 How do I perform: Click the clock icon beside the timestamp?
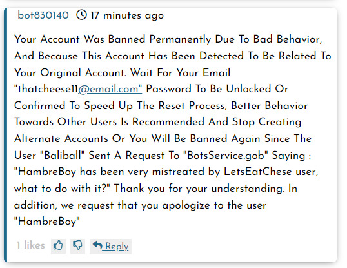(81, 15)
